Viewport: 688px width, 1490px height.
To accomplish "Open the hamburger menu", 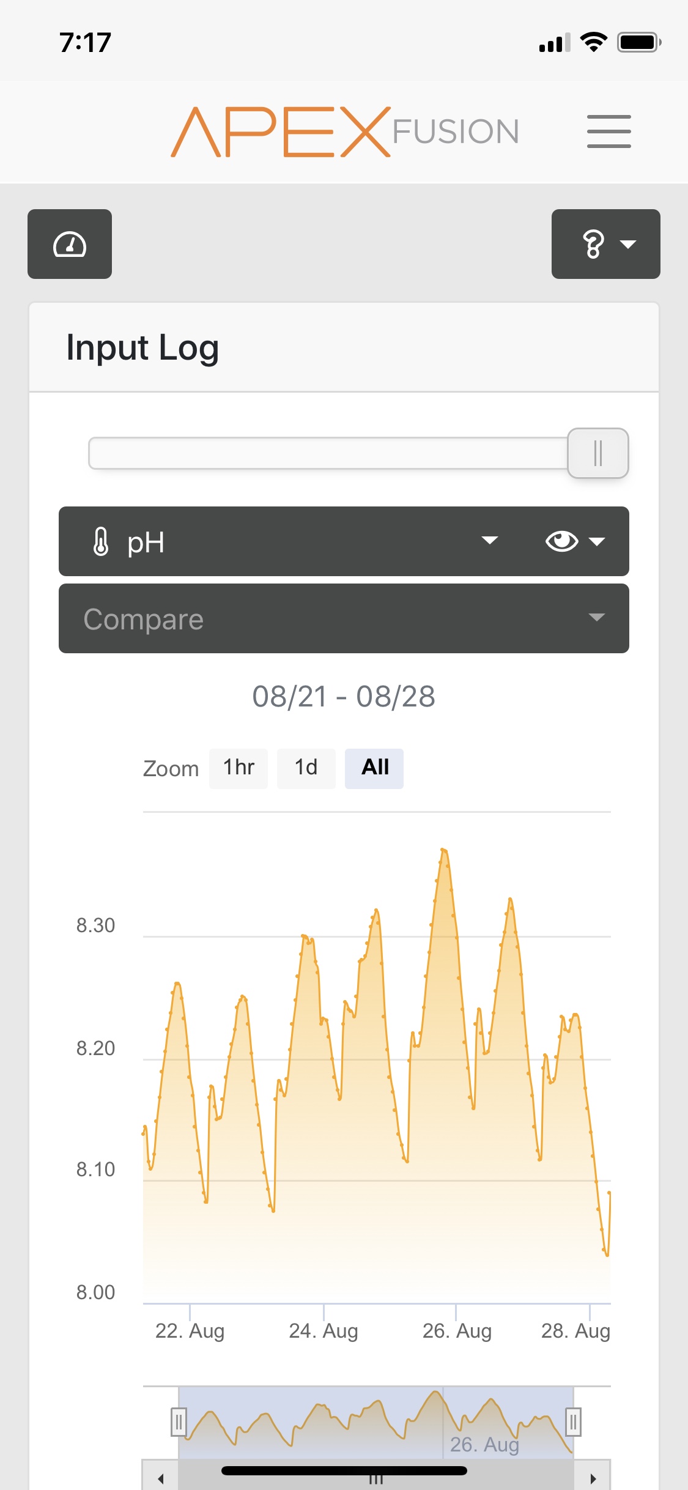I will pos(608,131).
